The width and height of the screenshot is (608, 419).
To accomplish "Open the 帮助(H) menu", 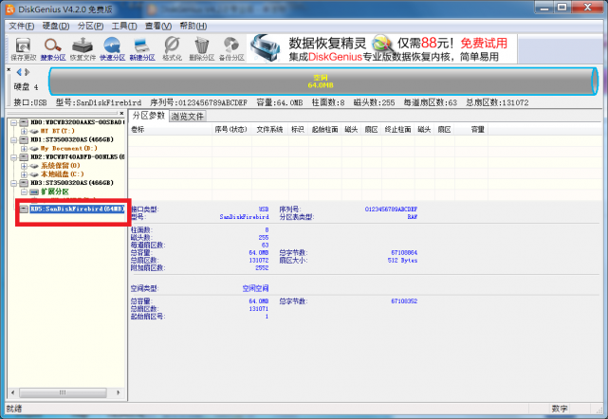I will point(193,26).
